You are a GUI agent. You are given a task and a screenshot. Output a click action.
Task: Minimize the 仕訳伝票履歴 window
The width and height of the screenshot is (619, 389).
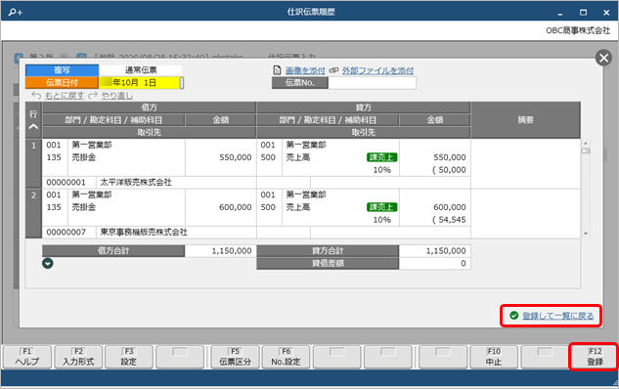(559, 13)
